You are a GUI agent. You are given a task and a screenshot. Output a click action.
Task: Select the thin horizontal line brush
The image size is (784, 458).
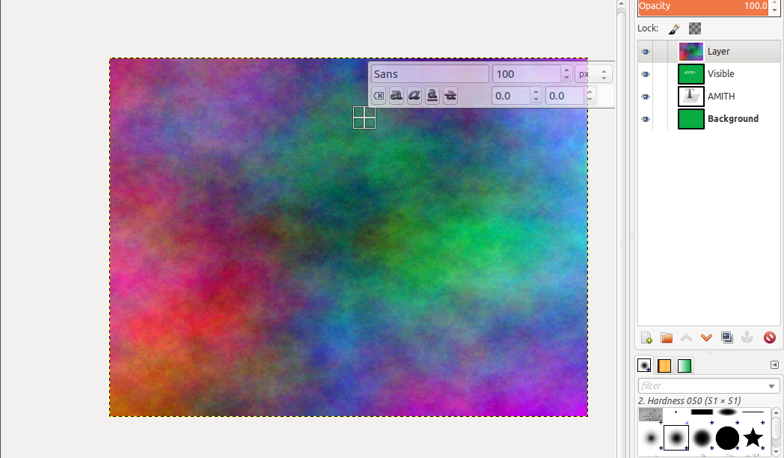[753, 412]
